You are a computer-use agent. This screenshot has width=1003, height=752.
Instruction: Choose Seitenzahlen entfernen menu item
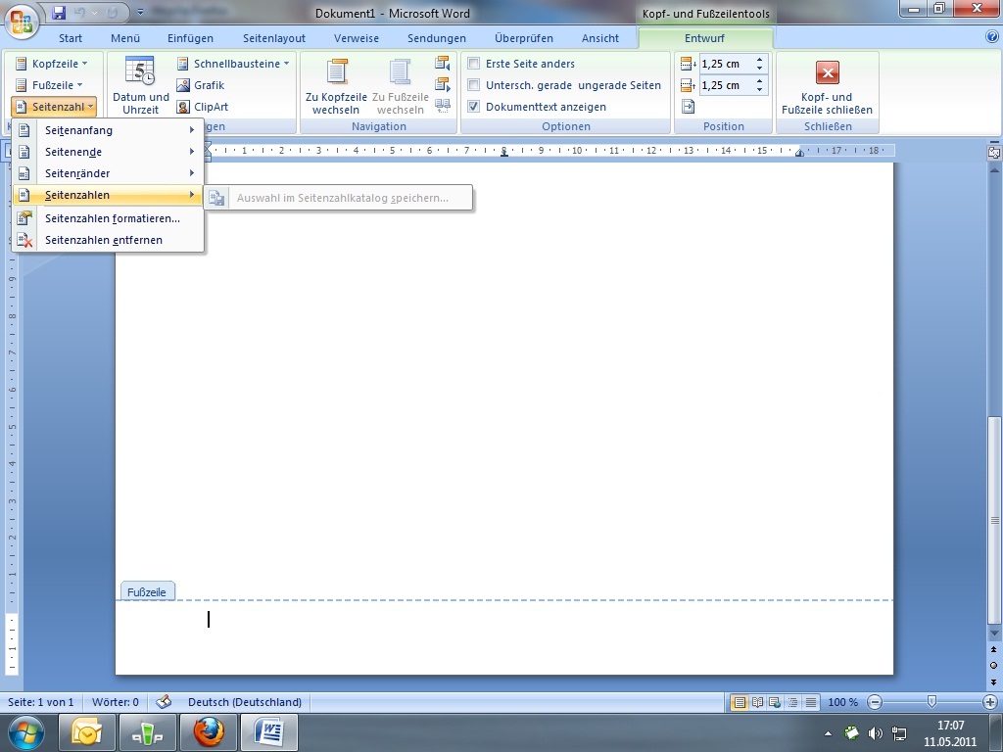[x=108, y=241]
